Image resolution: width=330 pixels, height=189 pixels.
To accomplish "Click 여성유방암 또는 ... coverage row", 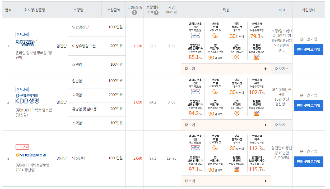I will 97,46.
